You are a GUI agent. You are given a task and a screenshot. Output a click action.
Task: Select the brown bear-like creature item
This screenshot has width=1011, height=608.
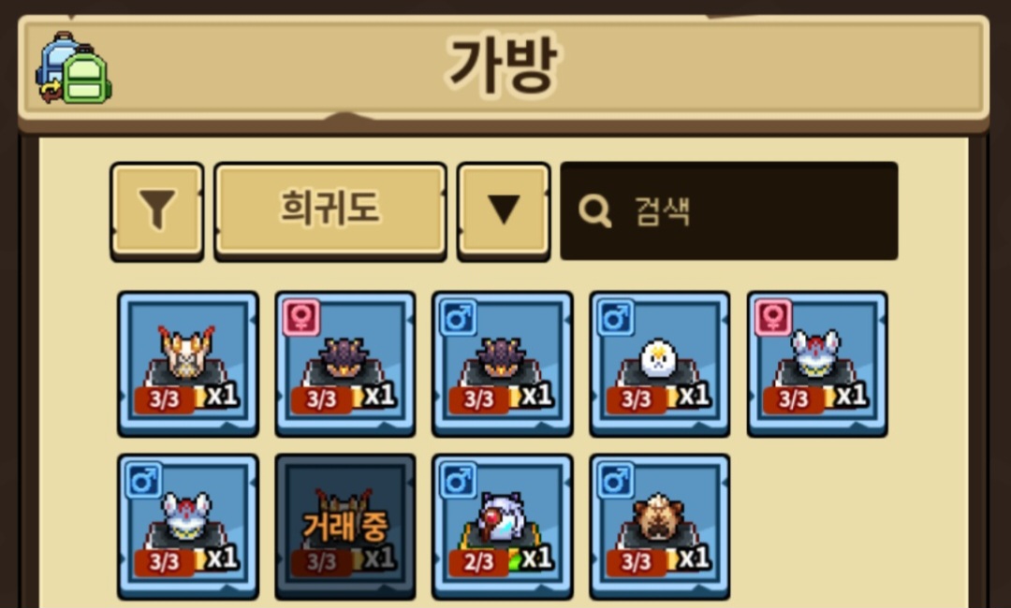click(x=660, y=527)
